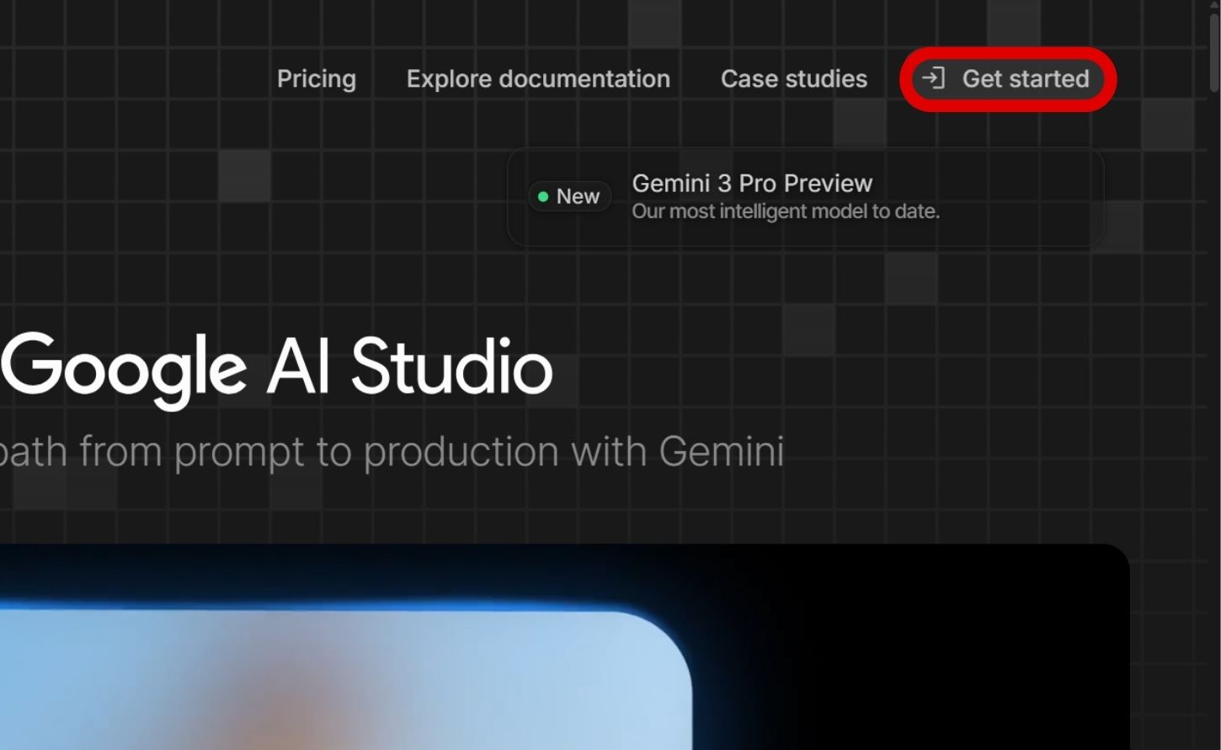Viewport: 1221px width, 750px height.
Task: Click the highlighted grid square left of the banner
Action: (x=244, y=176)
